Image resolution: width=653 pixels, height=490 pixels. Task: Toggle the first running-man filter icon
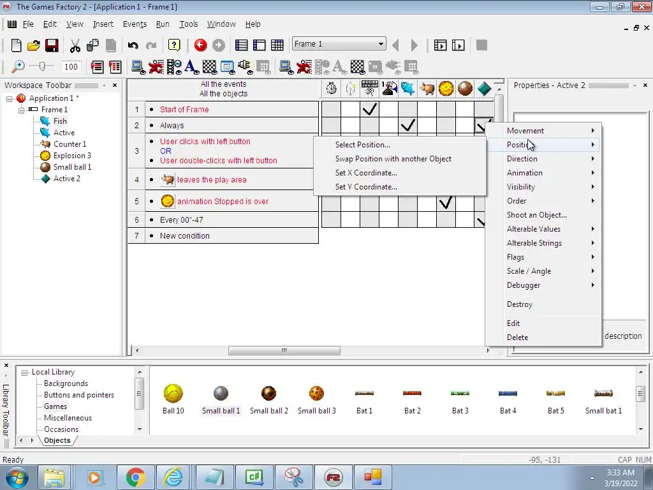(156, 66)
